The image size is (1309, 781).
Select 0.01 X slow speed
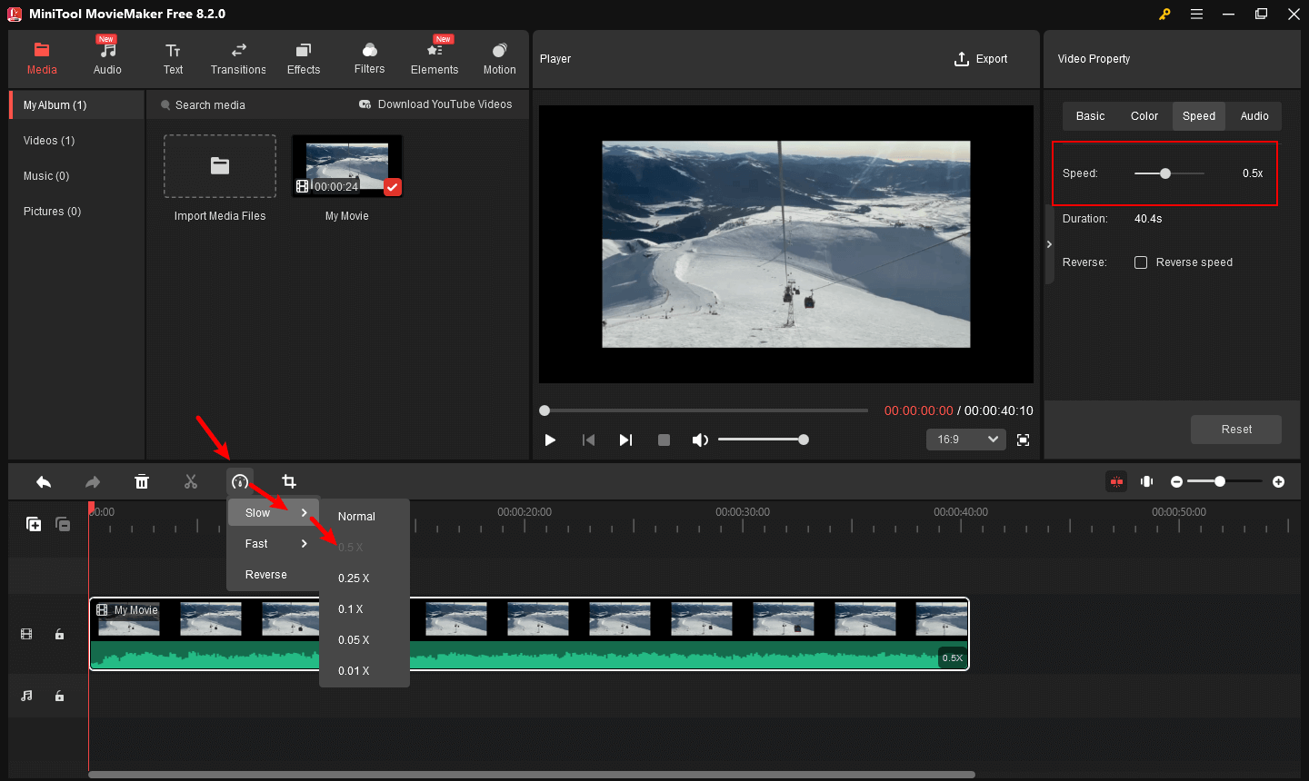[x=365, y=671]
